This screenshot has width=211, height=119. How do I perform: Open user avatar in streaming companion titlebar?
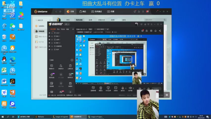click(136, 24)
